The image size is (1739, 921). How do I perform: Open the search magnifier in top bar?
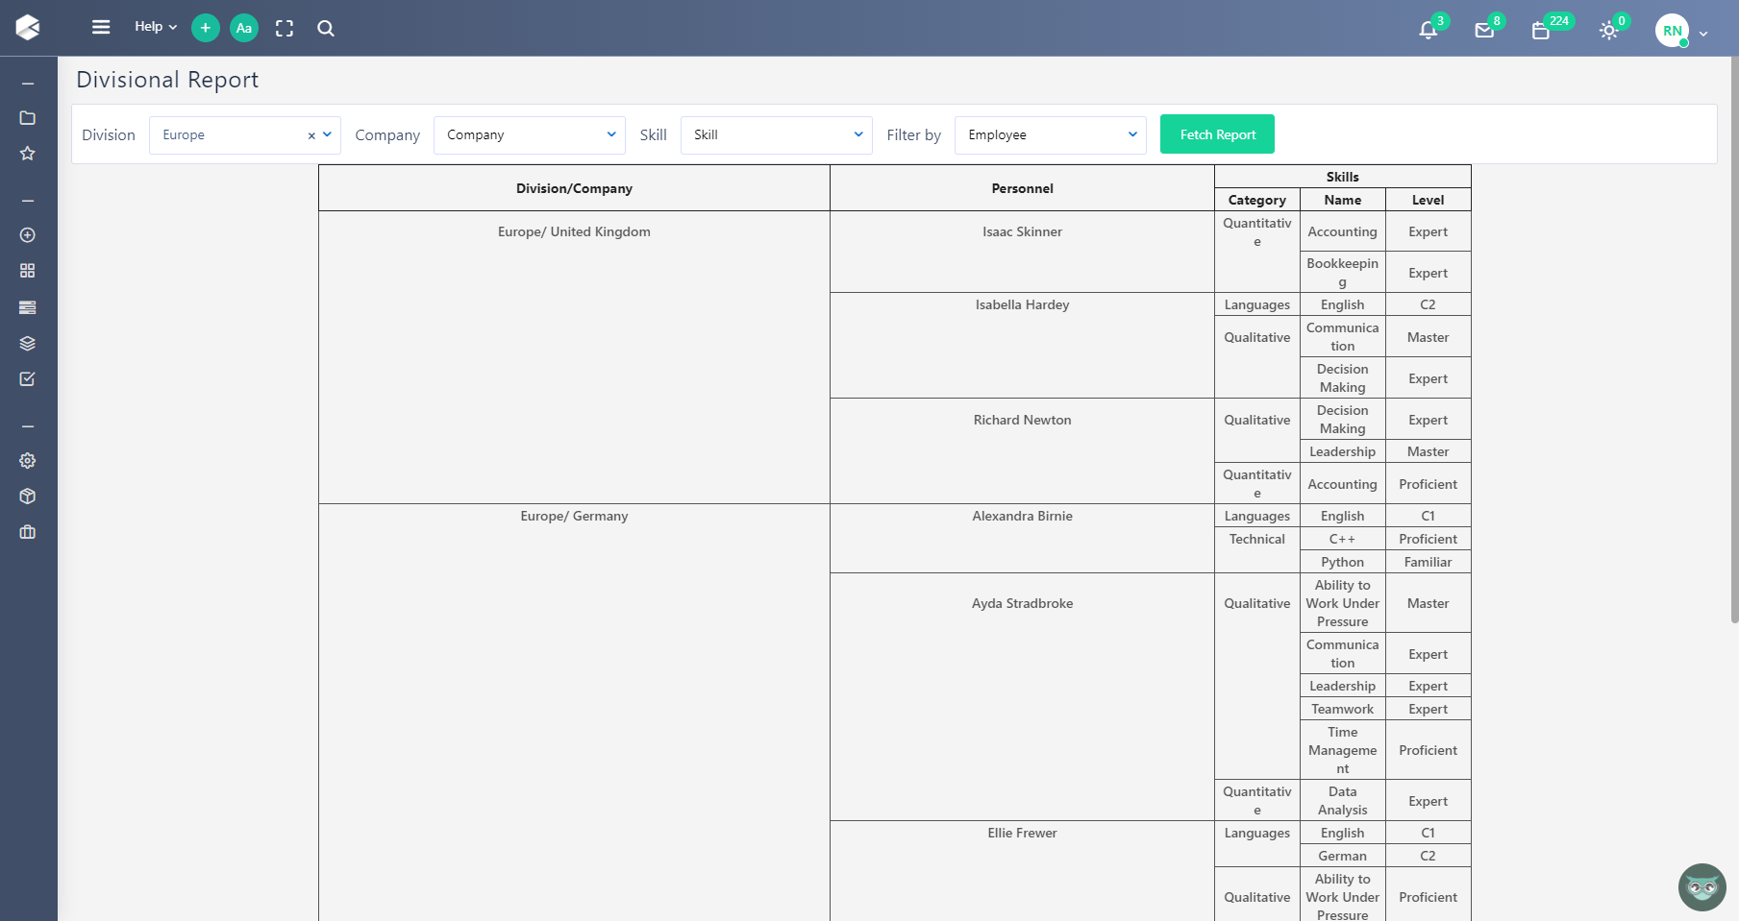pyautogui.click(x=326, y=29)
